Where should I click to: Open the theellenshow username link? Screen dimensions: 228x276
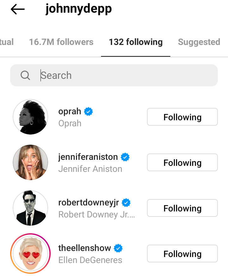[x=85, y=248]
